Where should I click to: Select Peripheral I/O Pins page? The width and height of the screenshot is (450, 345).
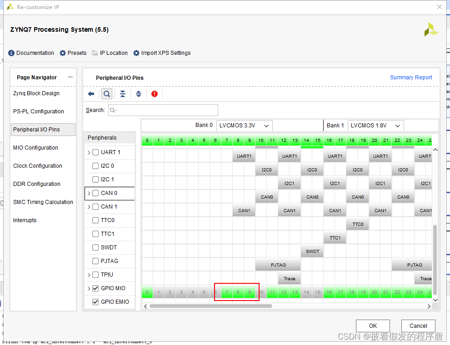(43, 129)
